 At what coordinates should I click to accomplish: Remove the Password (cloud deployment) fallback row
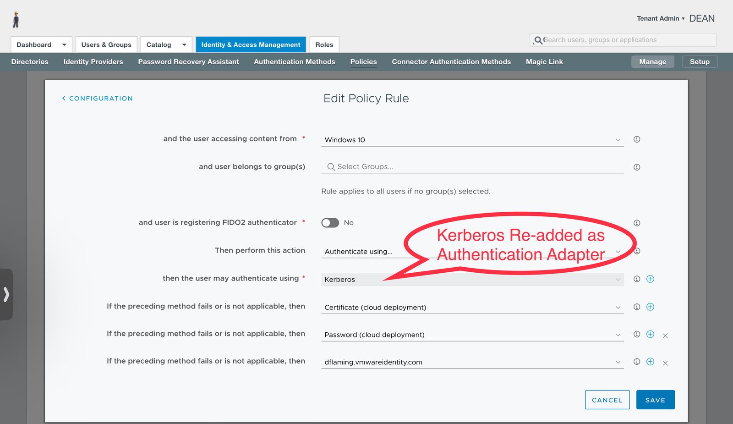(x=665, y=336)
